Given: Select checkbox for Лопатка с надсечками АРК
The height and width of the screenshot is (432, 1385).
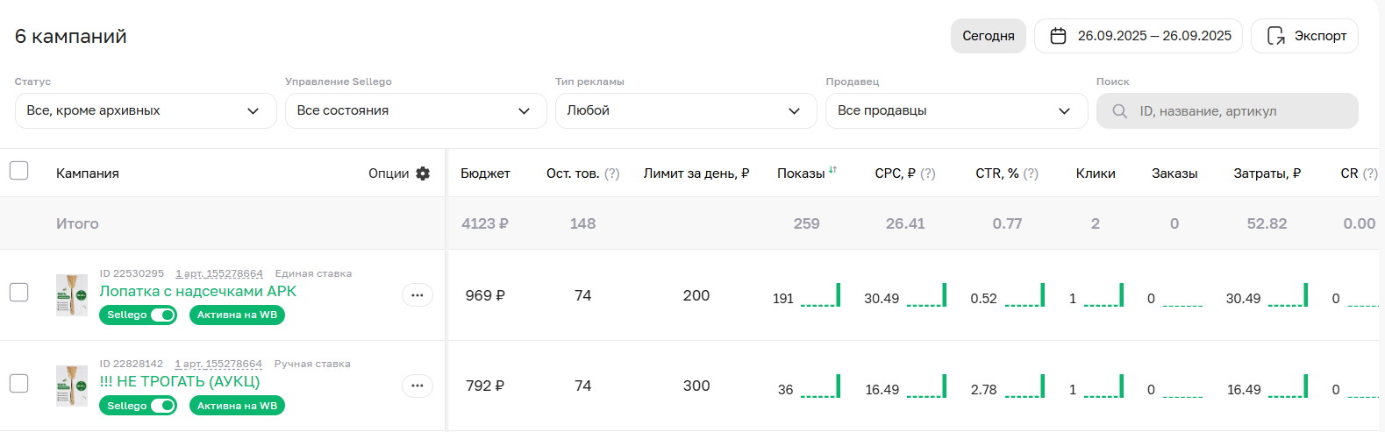Looking at the screenshot, I should (19, 293).
